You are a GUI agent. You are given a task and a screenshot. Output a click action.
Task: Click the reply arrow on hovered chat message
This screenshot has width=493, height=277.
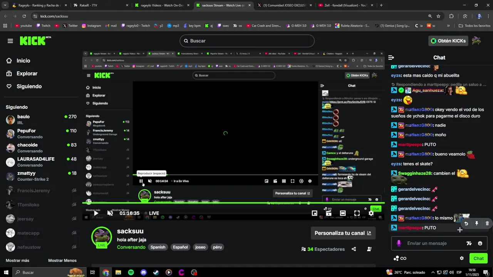pyautogui.click(x=466, y=224)
